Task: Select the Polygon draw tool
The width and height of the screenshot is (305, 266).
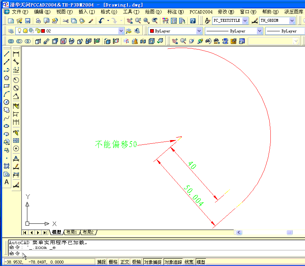Action: 7,78
